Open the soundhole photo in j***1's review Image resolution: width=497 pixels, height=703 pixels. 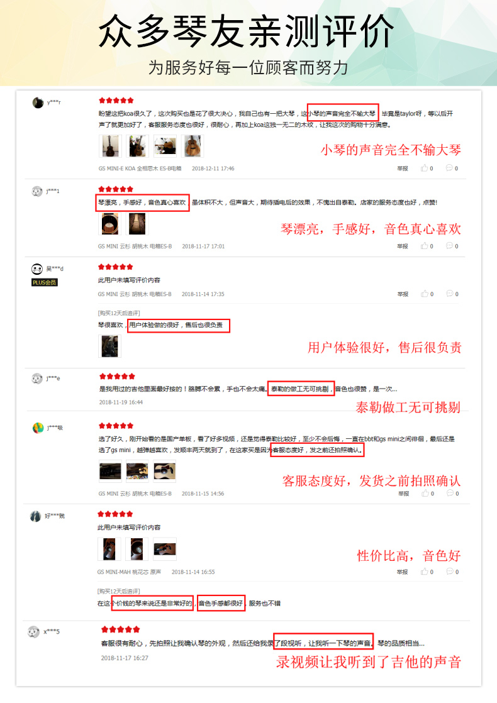point(110,224)
